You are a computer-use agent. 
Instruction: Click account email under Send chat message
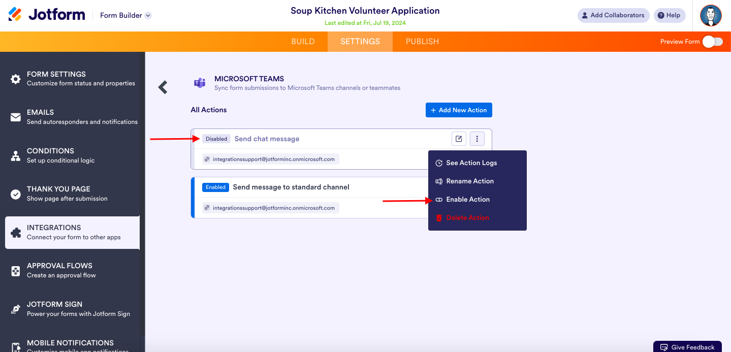(270, 159)
